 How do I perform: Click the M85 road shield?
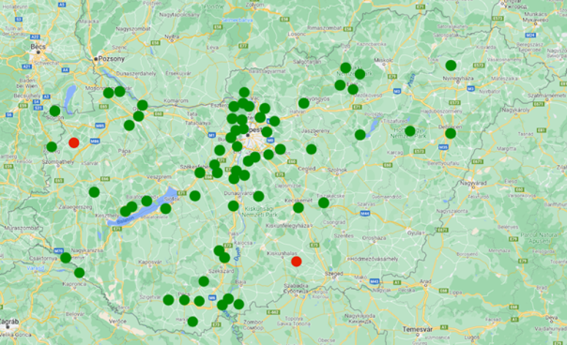[x=100, y=126]
